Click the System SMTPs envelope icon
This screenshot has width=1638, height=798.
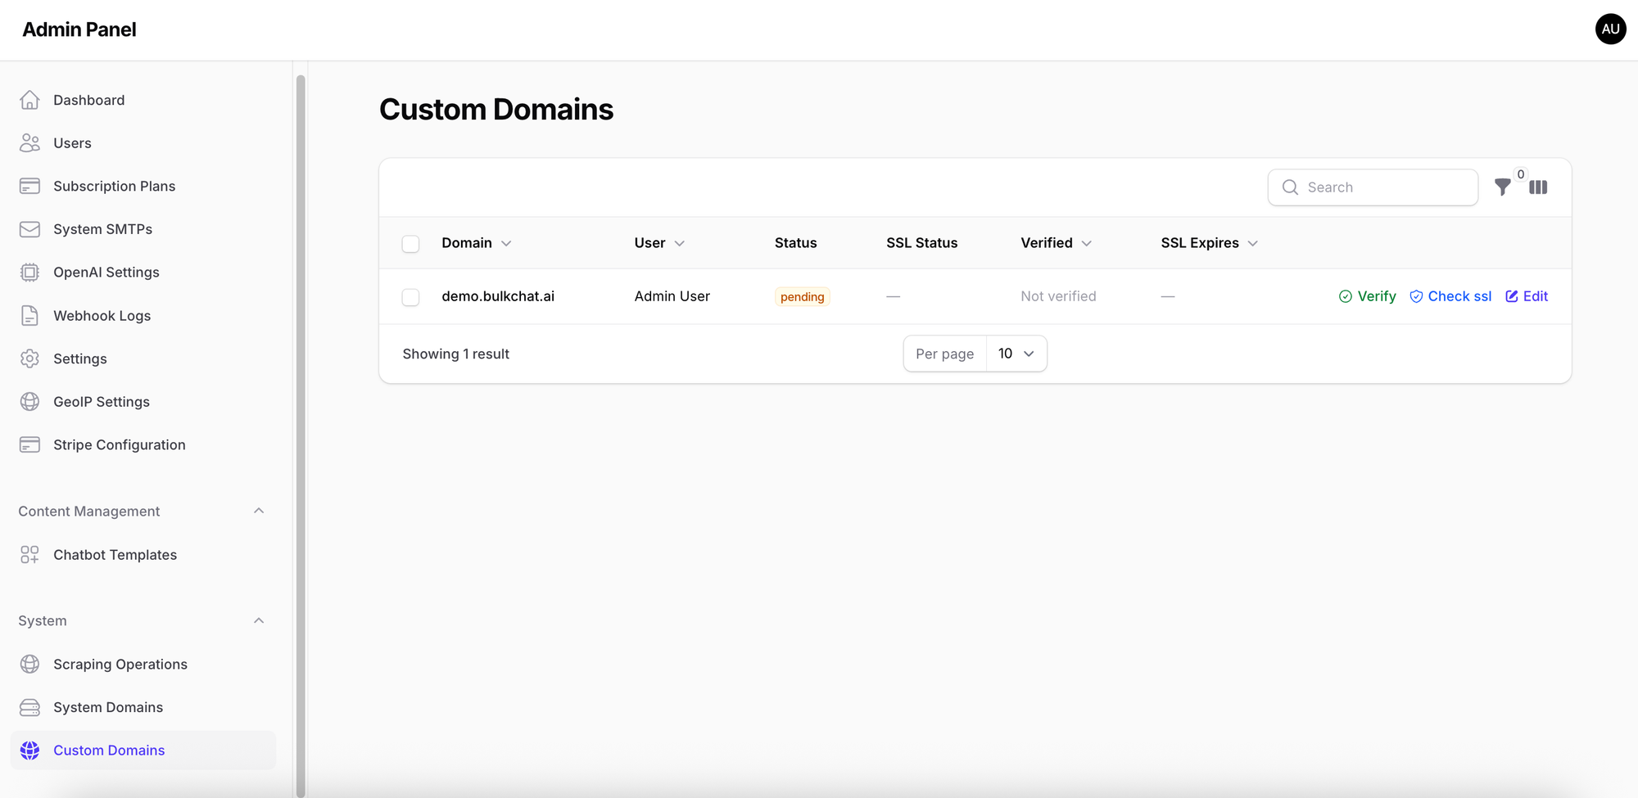[29, 229]
